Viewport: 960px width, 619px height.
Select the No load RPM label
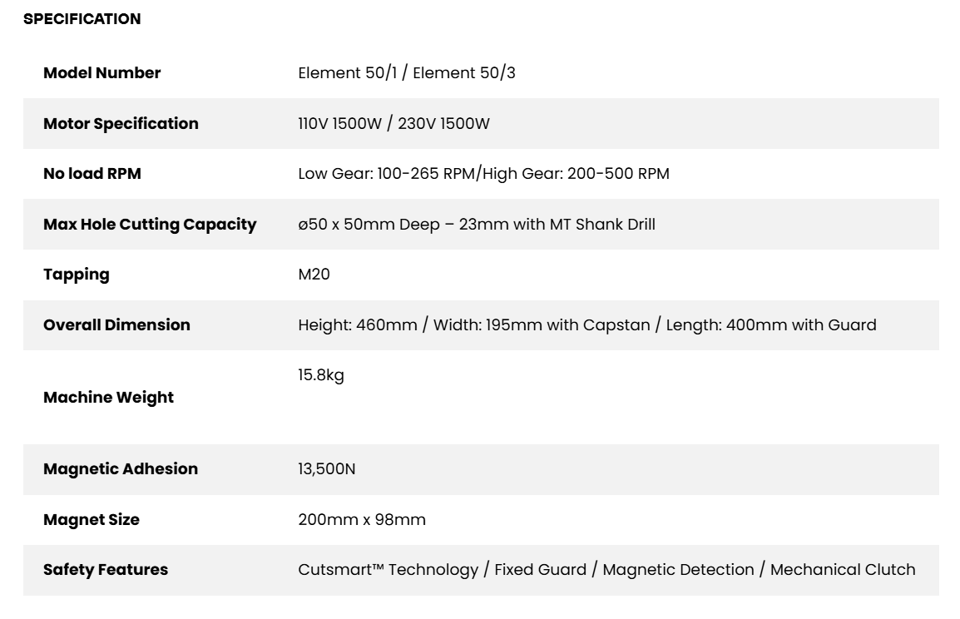92,174
